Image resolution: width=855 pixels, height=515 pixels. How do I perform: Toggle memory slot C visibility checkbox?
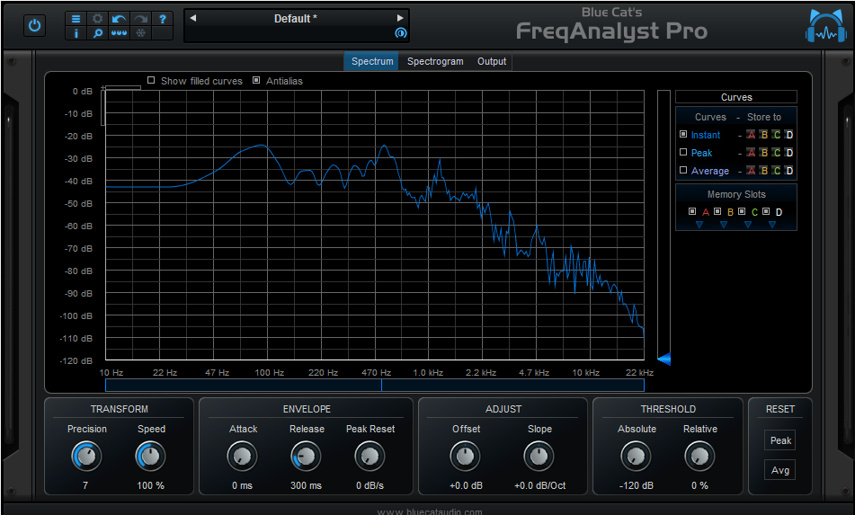pyautogui.click(x=742, y=211)
